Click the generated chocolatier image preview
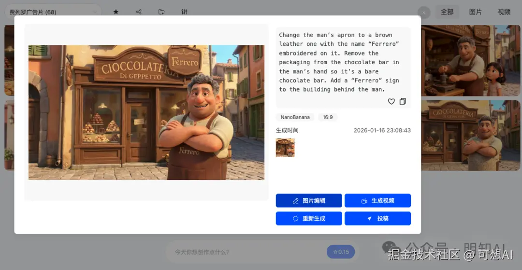The width and height of the screenshot is (522, 270). tap(146, 113)
